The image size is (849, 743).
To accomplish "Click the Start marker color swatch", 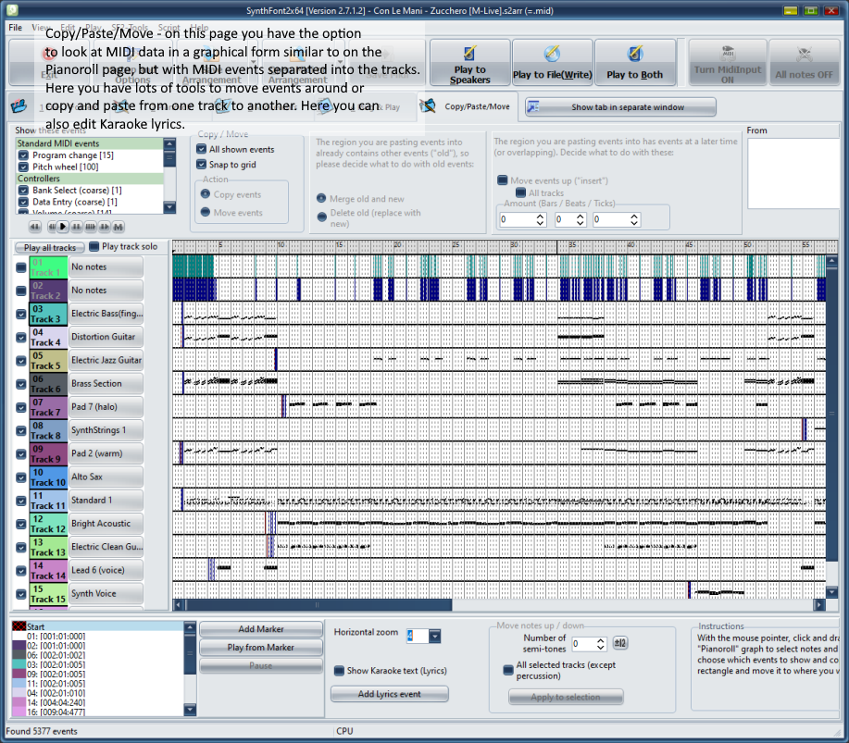I will coord(19,626).
